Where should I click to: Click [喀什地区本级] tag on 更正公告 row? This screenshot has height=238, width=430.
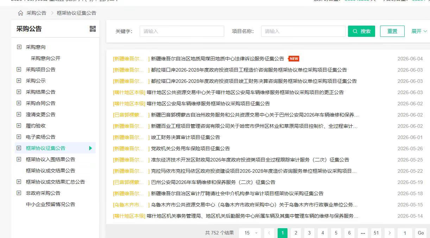click(x=129, y=92)
